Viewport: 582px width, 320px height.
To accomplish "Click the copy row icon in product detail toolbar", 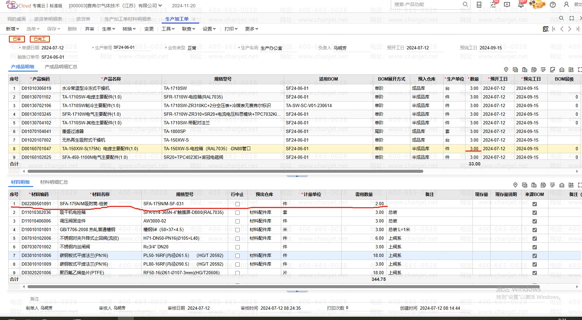I will click(525, 70).
